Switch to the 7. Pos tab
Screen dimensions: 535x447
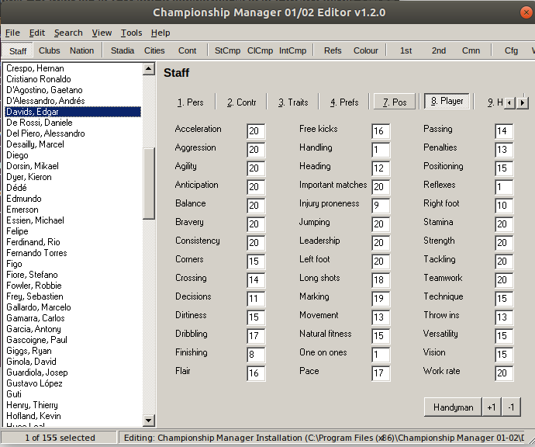(395, 102)
